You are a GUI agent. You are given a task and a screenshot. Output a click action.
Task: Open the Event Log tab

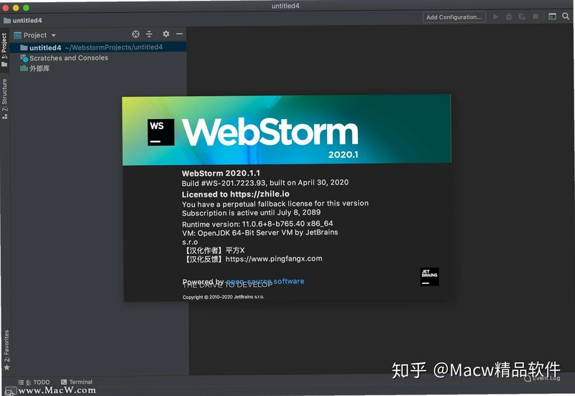tap(542, 379)
